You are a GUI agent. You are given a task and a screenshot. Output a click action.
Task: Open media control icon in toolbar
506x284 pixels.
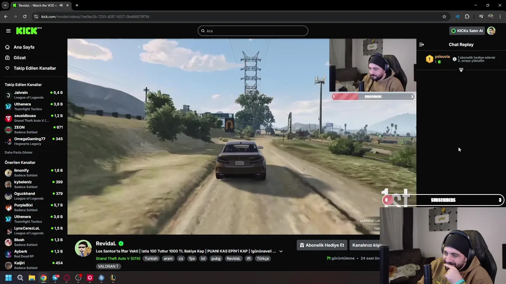(x=481, y=17)
